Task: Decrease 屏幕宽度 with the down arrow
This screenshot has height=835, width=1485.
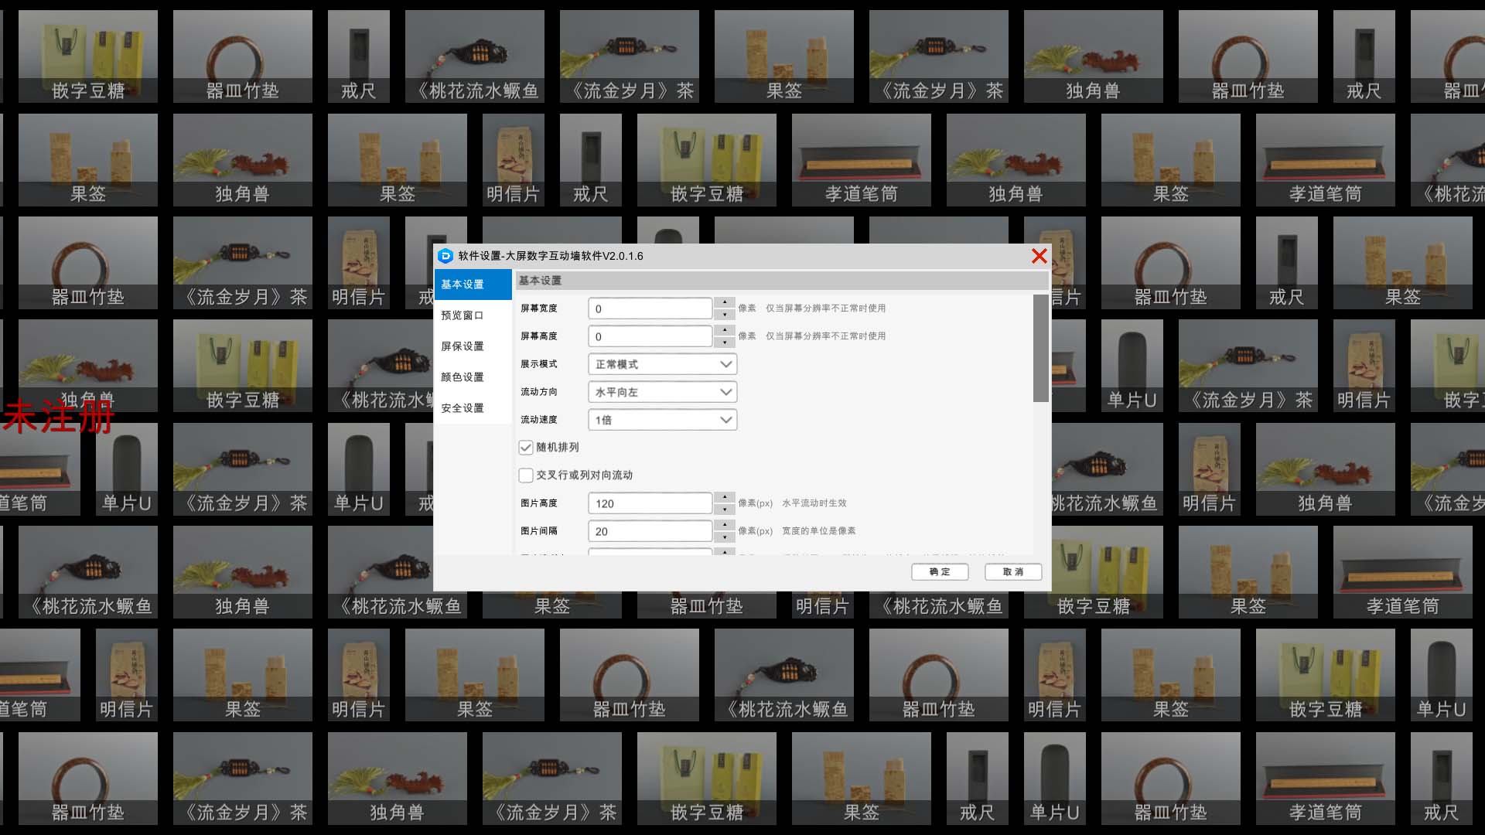Action: (725, 315)
